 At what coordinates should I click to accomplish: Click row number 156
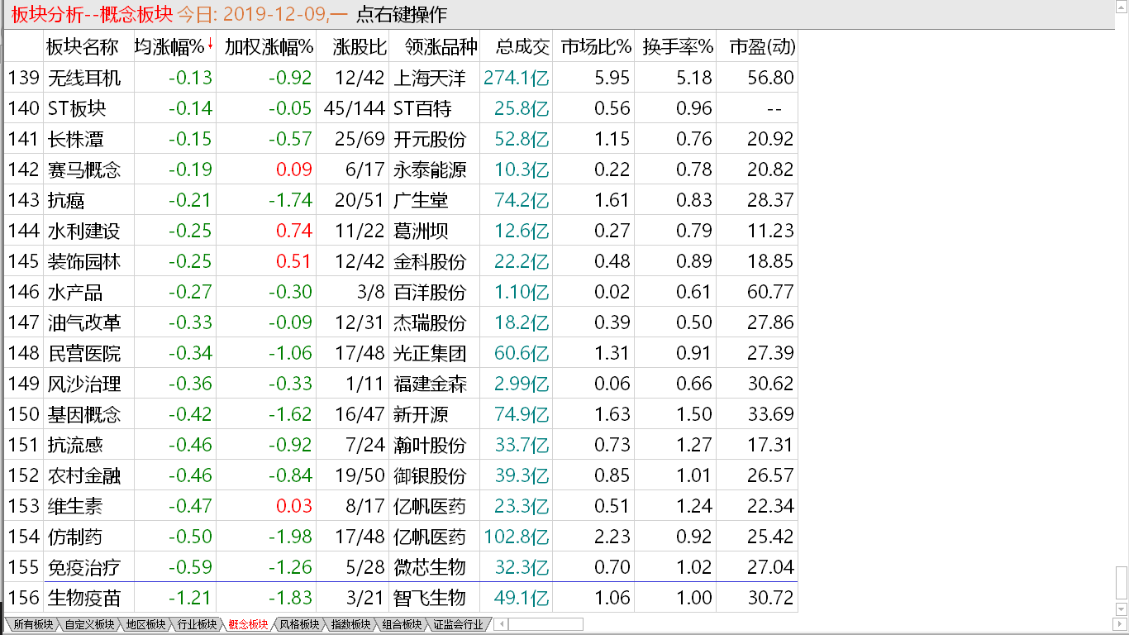pos(23,598)
